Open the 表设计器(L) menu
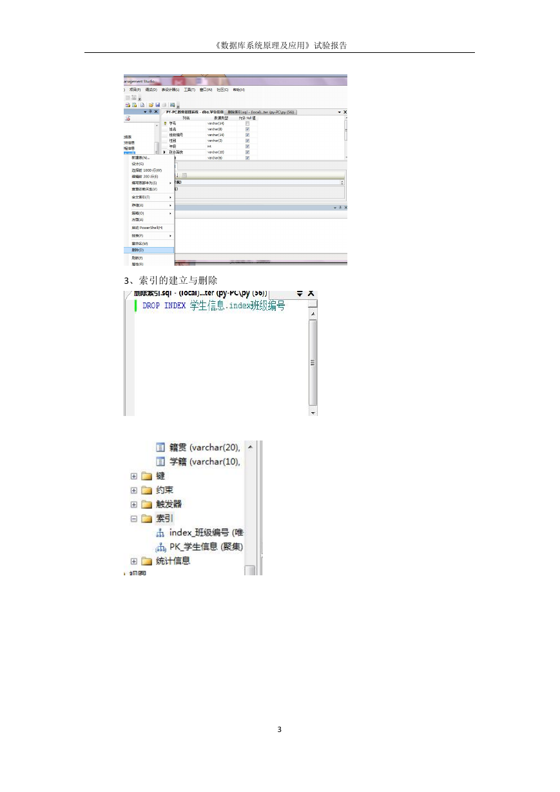 point(170,90)
